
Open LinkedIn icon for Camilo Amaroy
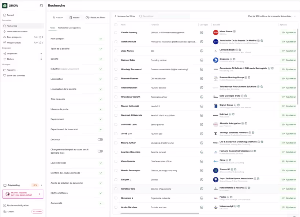coord(202,33)
